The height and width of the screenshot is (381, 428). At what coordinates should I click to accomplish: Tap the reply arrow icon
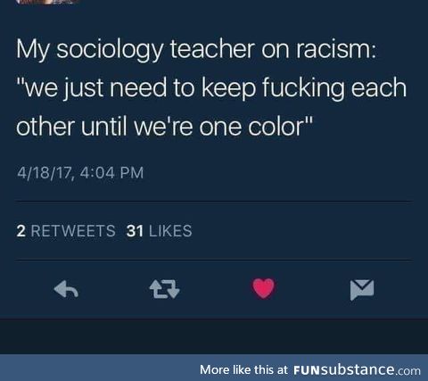pyautogui.click(x=66, y=289)
